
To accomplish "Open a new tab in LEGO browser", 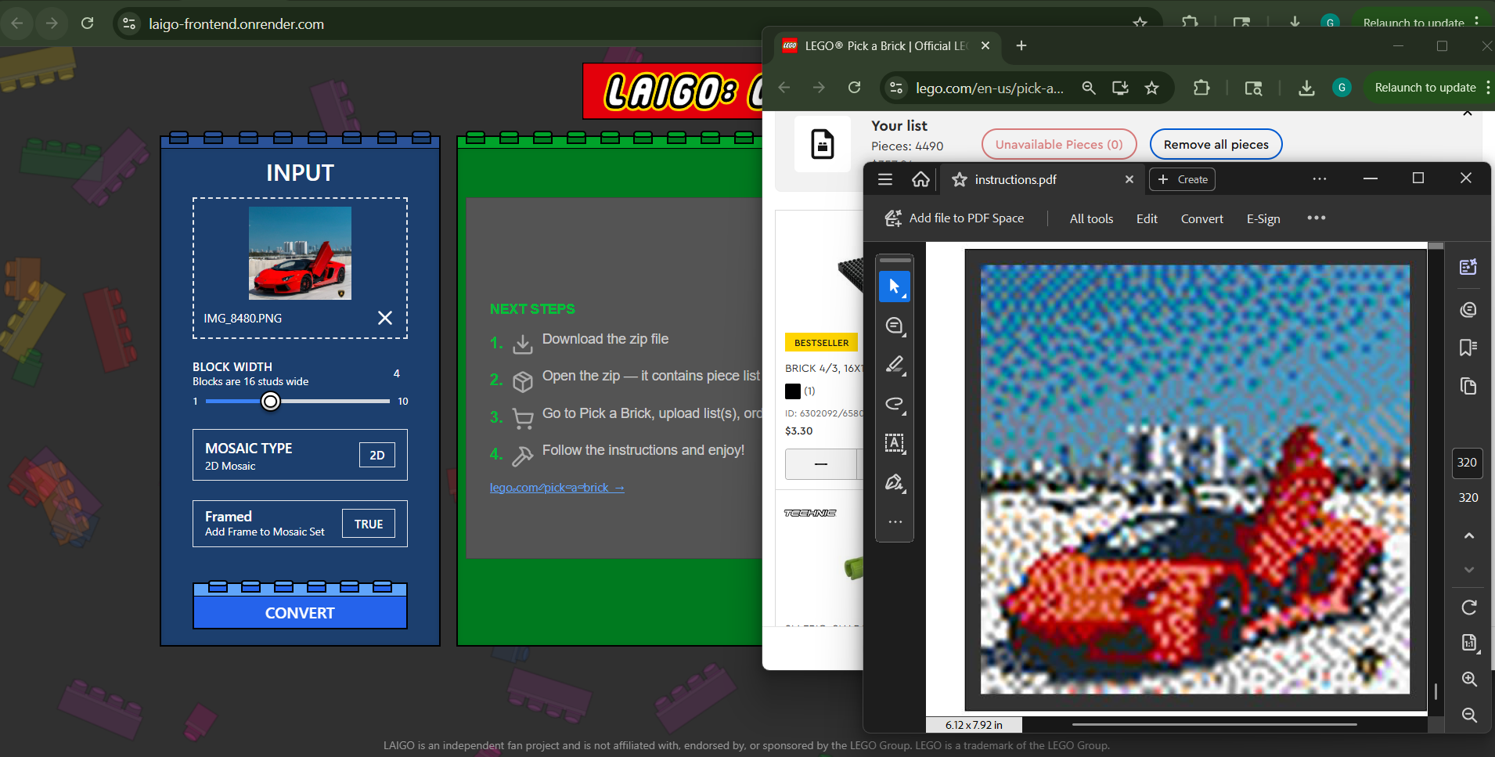I will tap(1021, 46).
